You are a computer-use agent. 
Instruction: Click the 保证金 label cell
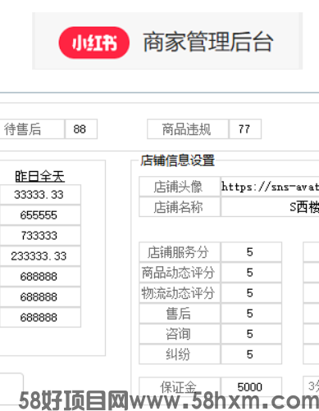click(x=180, y=387)
